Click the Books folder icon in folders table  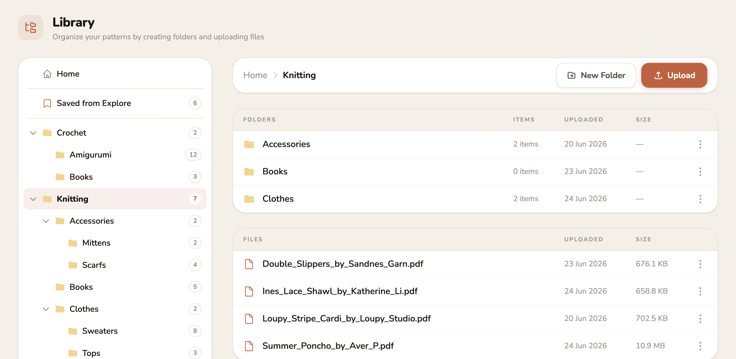click(x=249, y=172)
